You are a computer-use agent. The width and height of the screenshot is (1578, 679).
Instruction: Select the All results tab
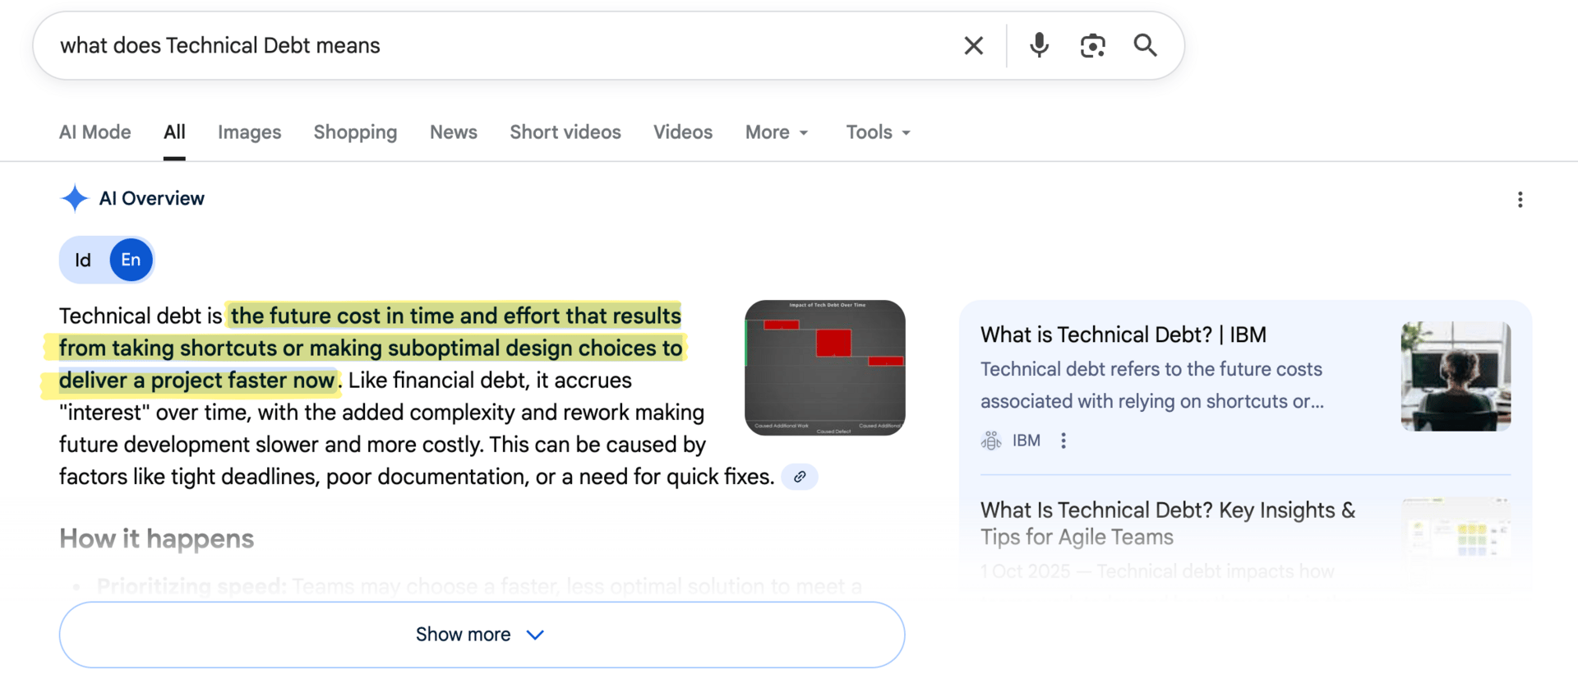click(x=174, y=132)
